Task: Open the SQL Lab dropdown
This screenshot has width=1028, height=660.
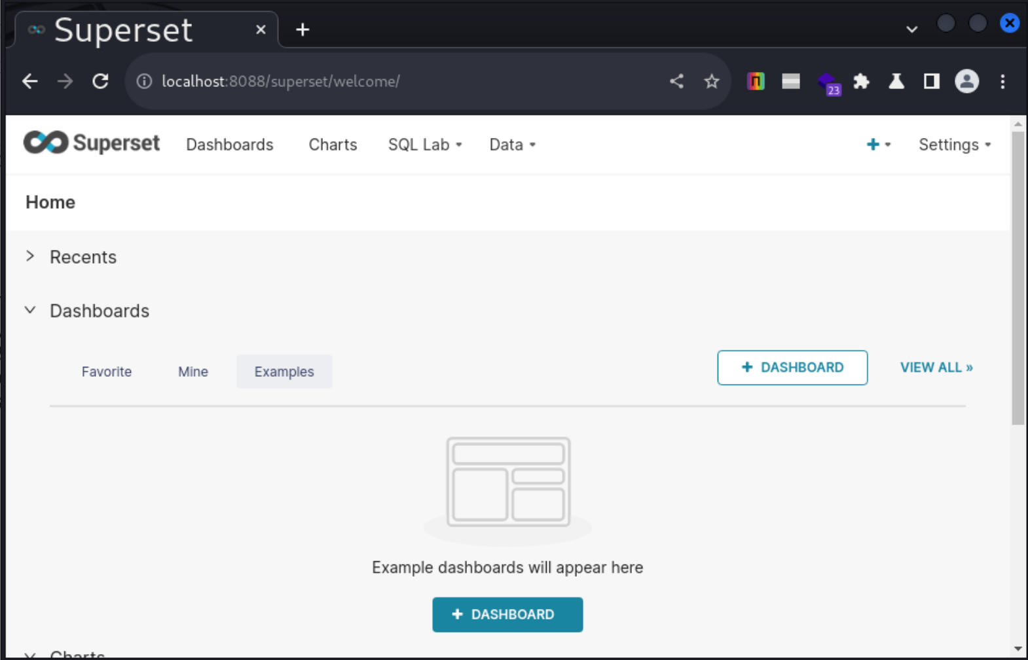Action: (x=425, y=145)
